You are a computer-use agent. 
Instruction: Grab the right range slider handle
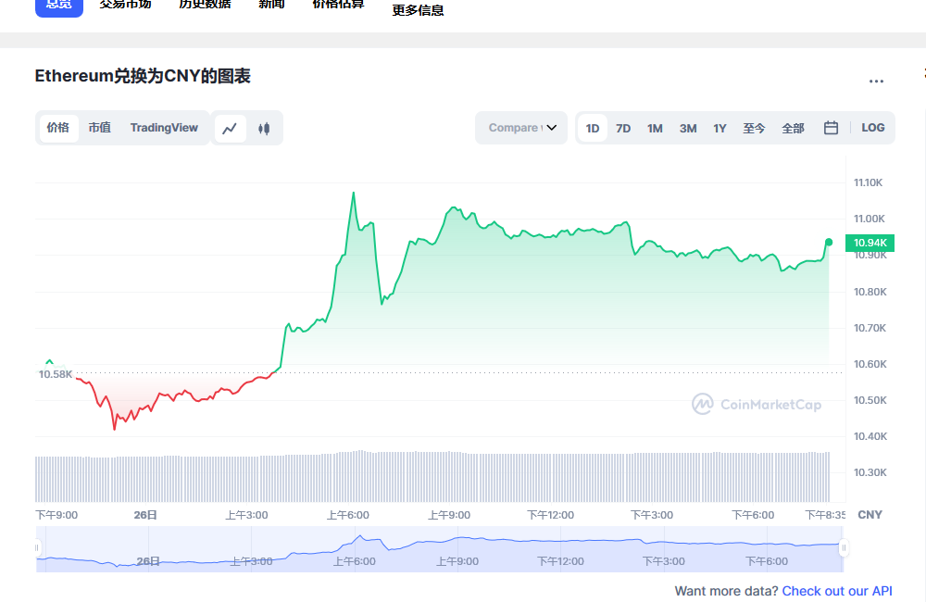844,547
